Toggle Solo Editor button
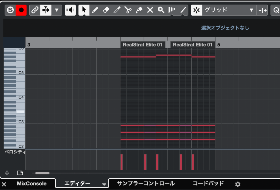 10,10
